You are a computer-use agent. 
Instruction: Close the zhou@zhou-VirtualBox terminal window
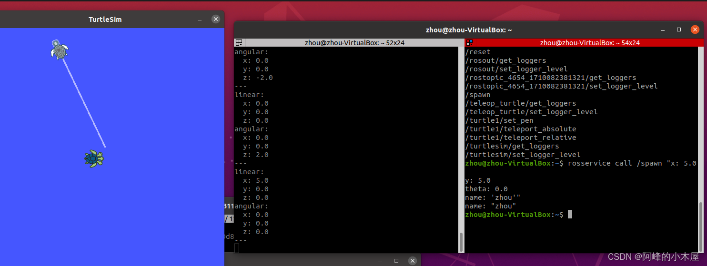pos(695,30)
